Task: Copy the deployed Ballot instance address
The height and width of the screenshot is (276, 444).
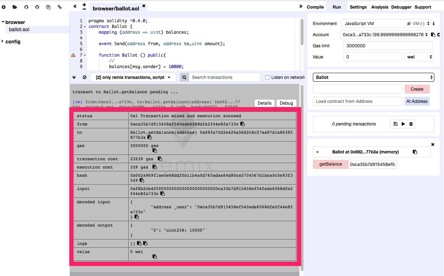Action: [x=415, y=152]
